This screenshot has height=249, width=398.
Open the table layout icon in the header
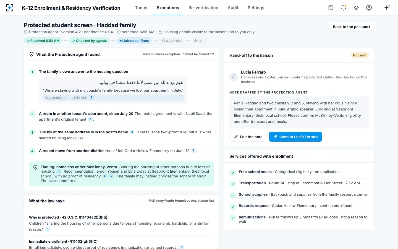click(331, 8)
